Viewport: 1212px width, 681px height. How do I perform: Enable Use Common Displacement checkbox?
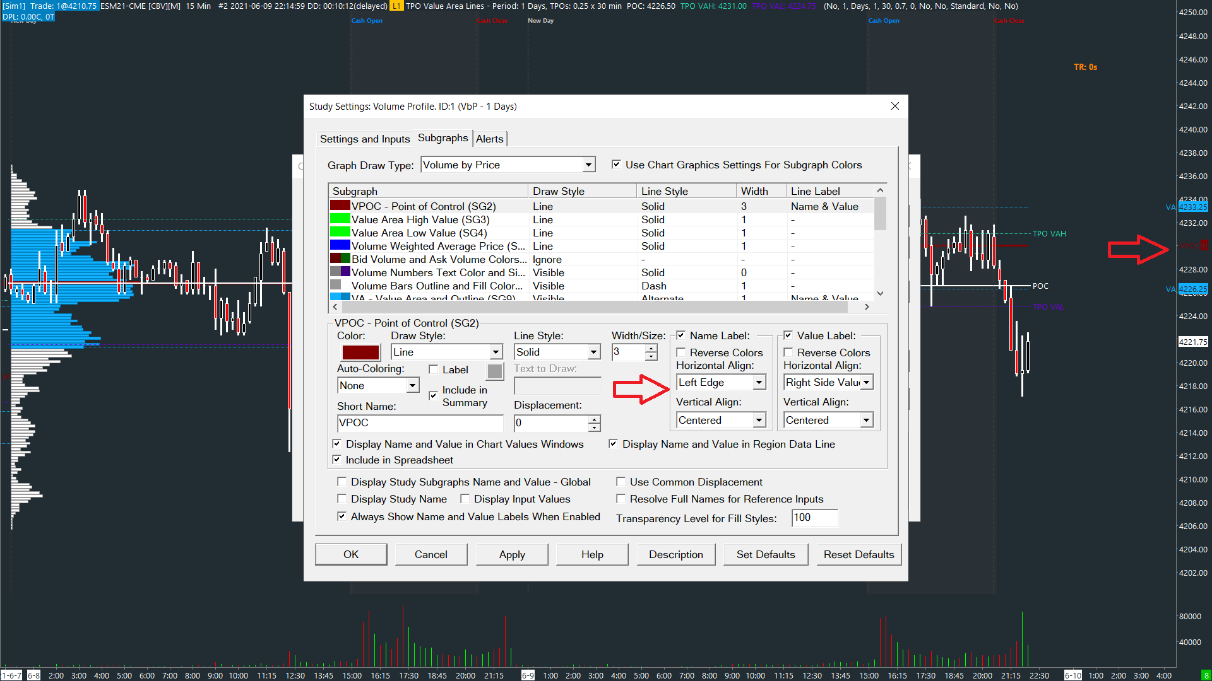click(x=621, y=482)
